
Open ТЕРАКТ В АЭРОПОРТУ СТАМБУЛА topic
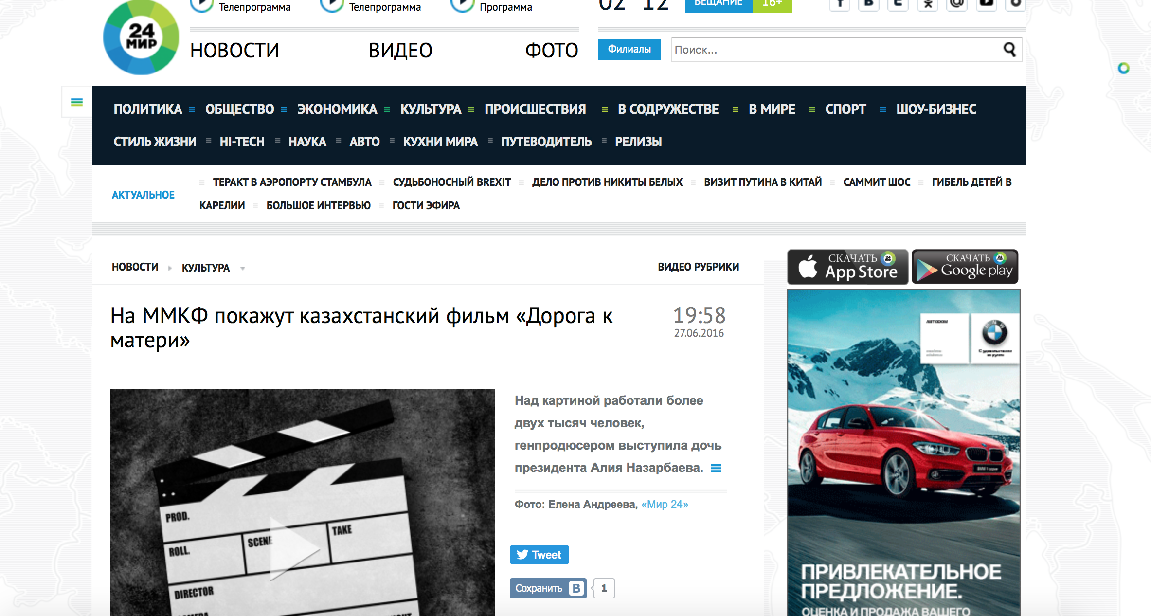pyautogui.click(x=292, y=182)
